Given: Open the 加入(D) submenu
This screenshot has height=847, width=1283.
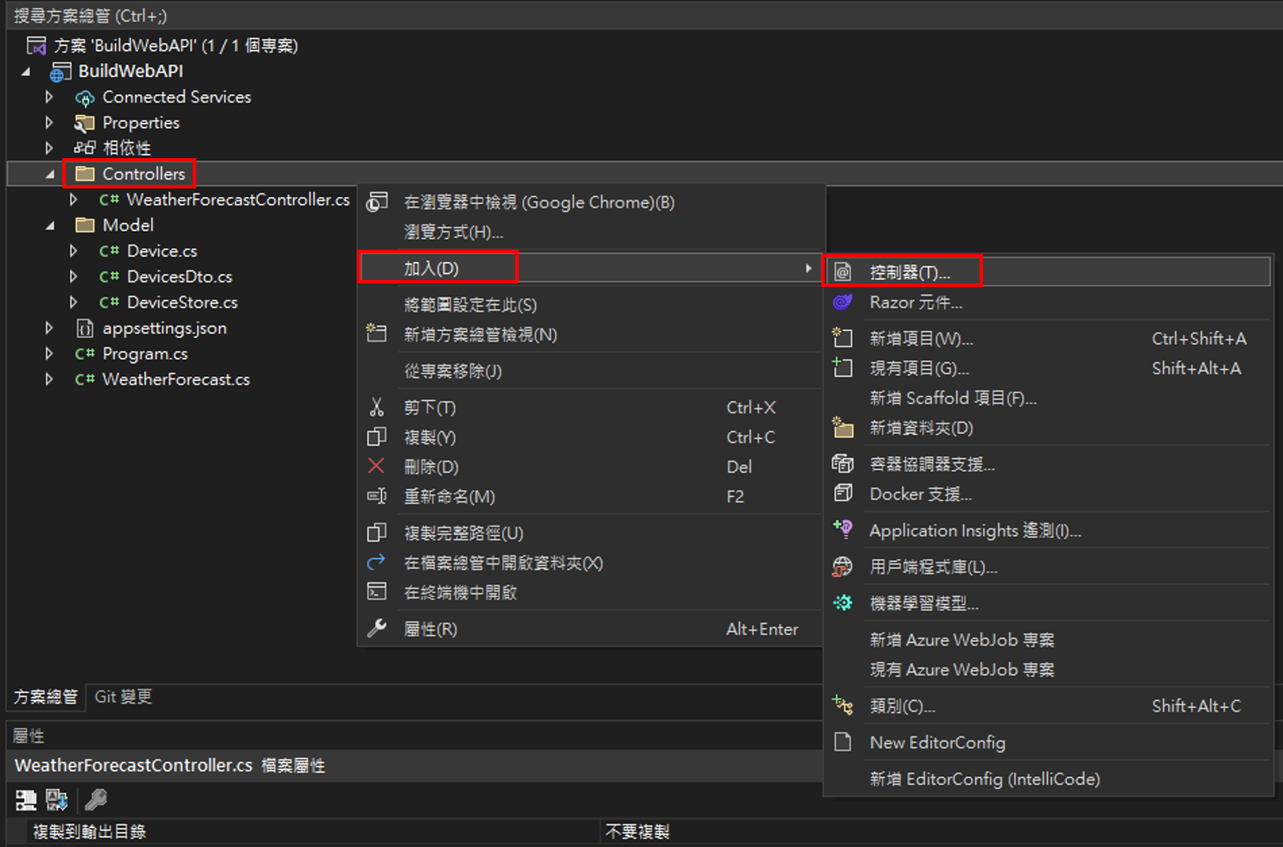Looking at the screenshot, I should tap(589, 268).
